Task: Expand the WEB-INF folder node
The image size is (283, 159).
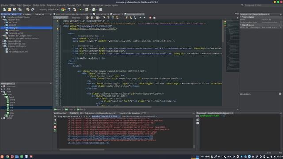Action: (4, 25)
